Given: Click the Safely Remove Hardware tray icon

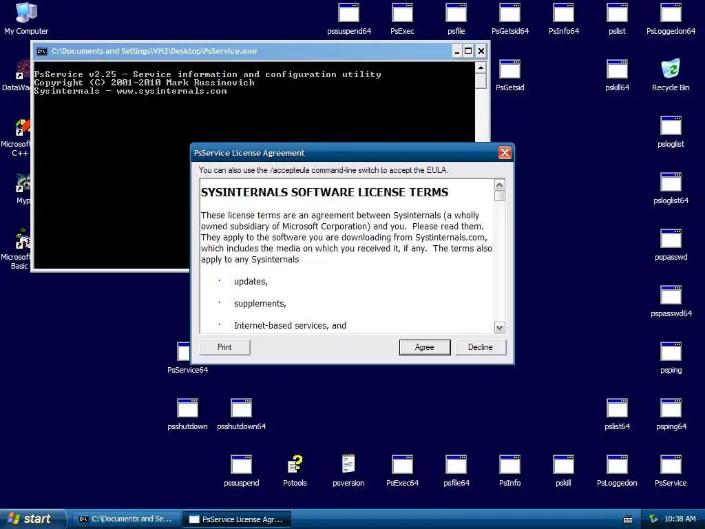Looking at the screenshot, I should point(653,519).
